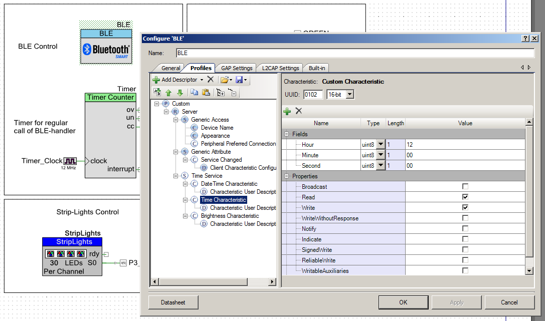The height and width of the screenshot is (321, 545).
Task: Add a new field with green plus
Action: point(287,111)
